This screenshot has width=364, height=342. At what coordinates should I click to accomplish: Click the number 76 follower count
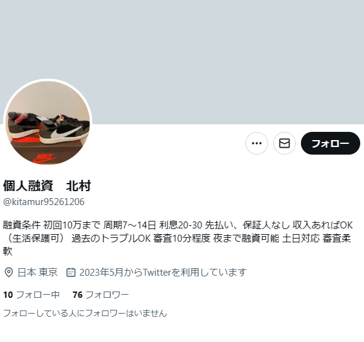pos(78,295)
